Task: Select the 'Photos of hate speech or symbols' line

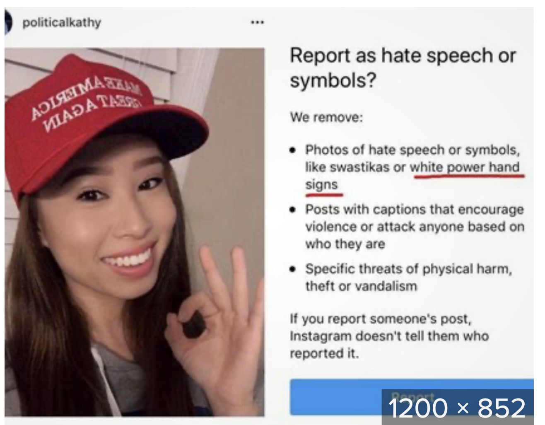Action: (x=412, y=150)
